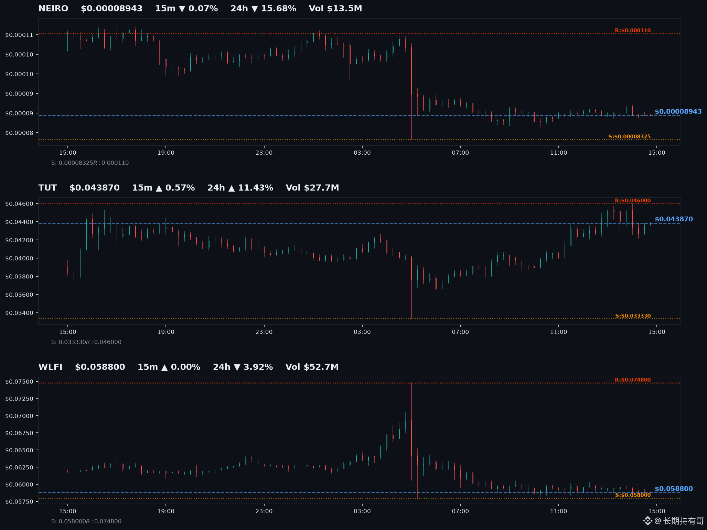Select the 11:00 tick on WLFI chart

(x=558, y=511)
